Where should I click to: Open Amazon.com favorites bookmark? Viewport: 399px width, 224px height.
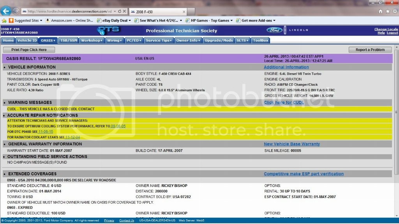69,21
